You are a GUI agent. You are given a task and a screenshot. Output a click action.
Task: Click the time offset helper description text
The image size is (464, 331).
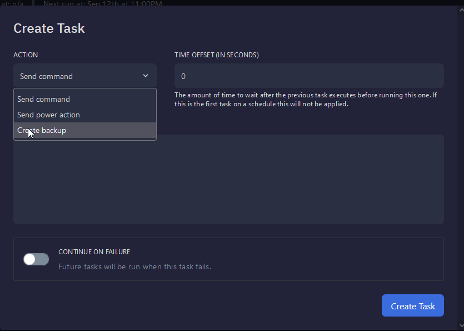(306, 100)
